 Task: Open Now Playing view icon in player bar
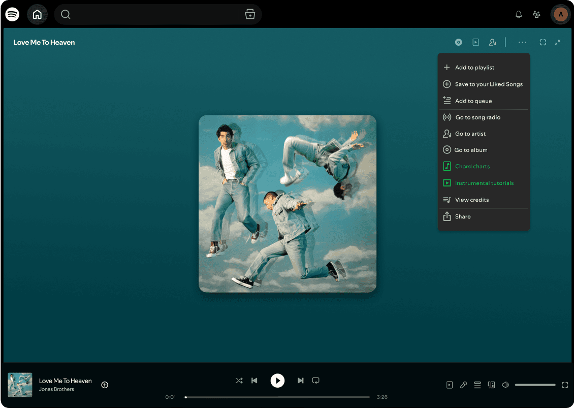coord(450,385)
